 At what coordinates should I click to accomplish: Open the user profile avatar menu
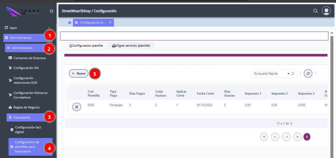pos(326,11)
